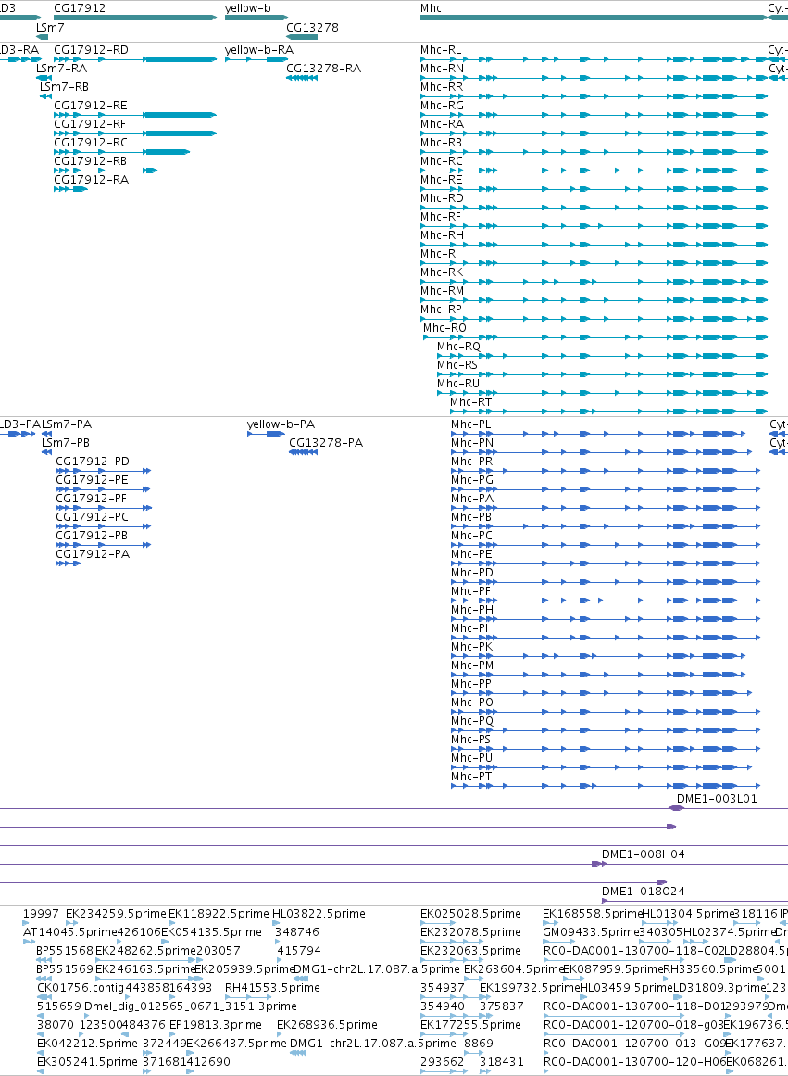Open the Mhc gene label
This screenshot has height=1076, width=788.
(431, 8)
